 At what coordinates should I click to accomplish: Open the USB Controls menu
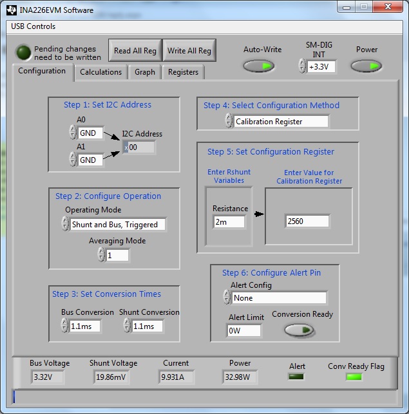coord(33,26)
